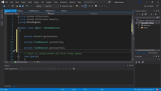
Task: Open the Analyze menu
Action: 49,2
